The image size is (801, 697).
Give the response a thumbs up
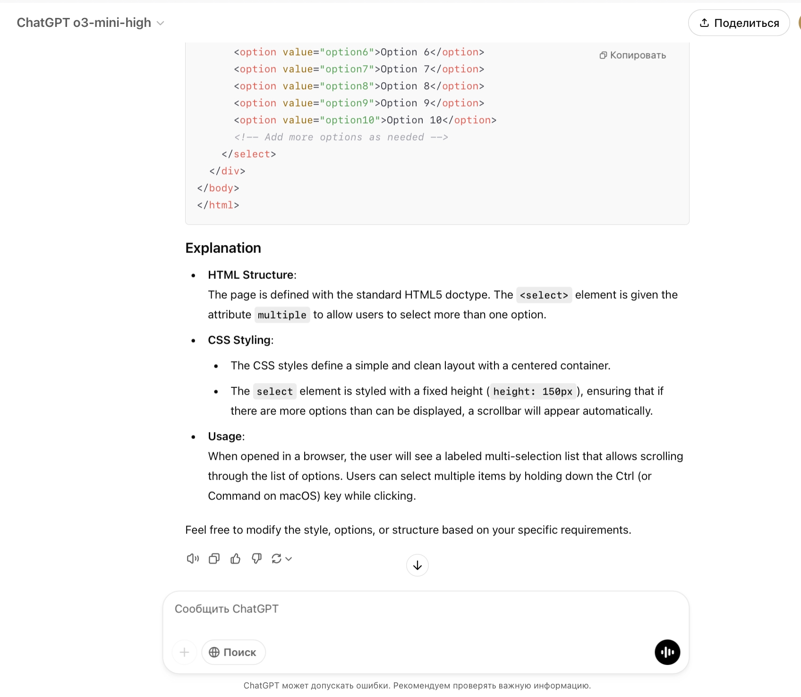click(x=235, y=559)
